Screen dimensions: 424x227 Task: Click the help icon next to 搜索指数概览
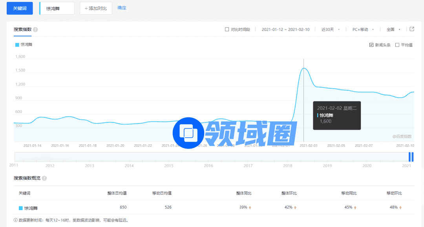pyautogui.click(x=44, y=178)
